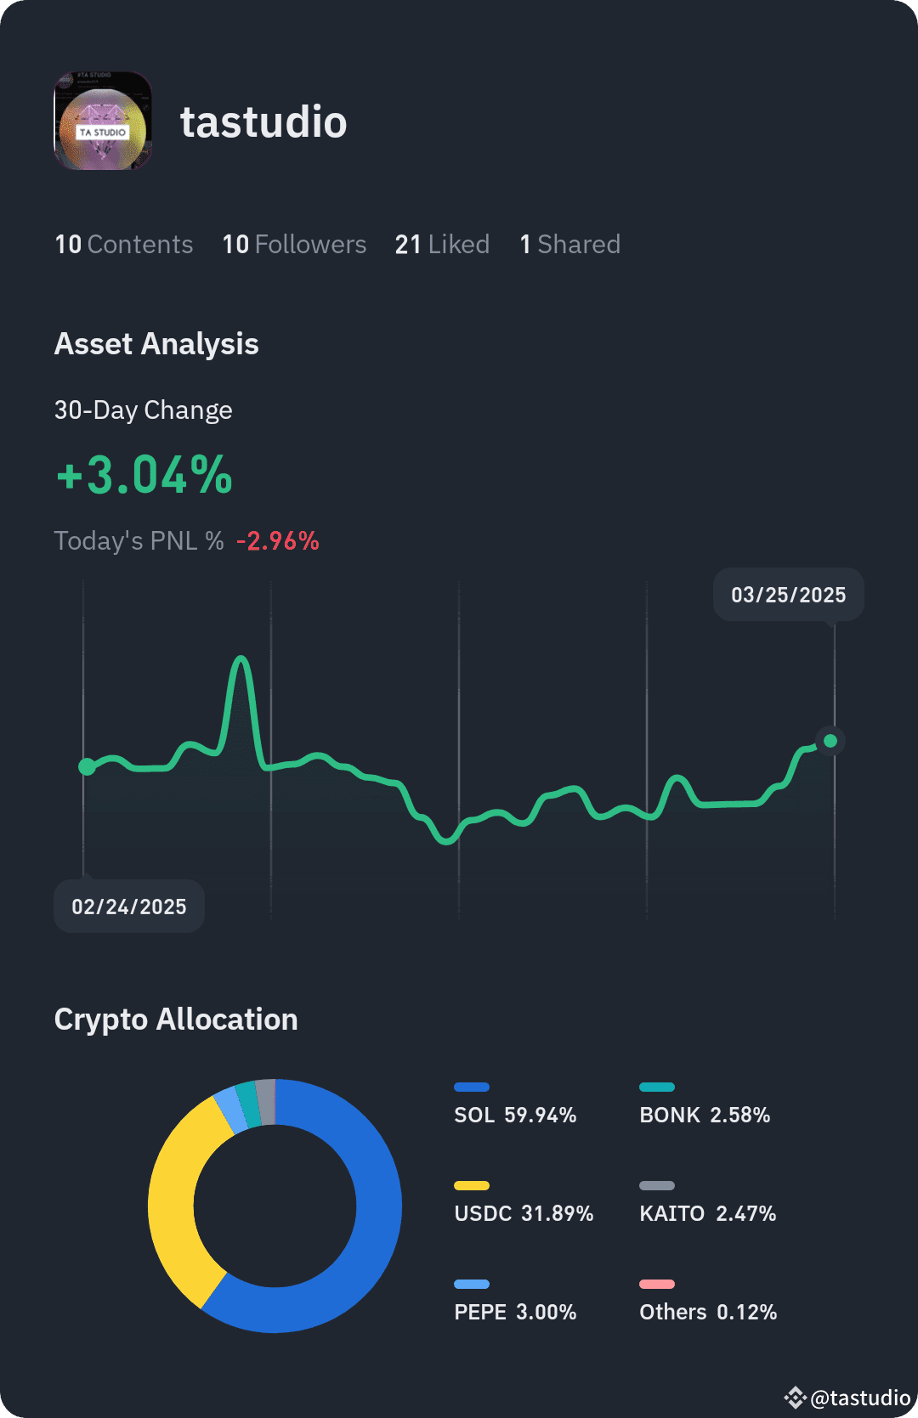This screenshot has height=1418, width=918.
Task: Select the USDC yellow legend swatch
Action: click(472, 1185)
